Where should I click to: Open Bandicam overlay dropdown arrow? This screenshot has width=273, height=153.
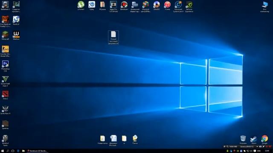coord(257,147)
